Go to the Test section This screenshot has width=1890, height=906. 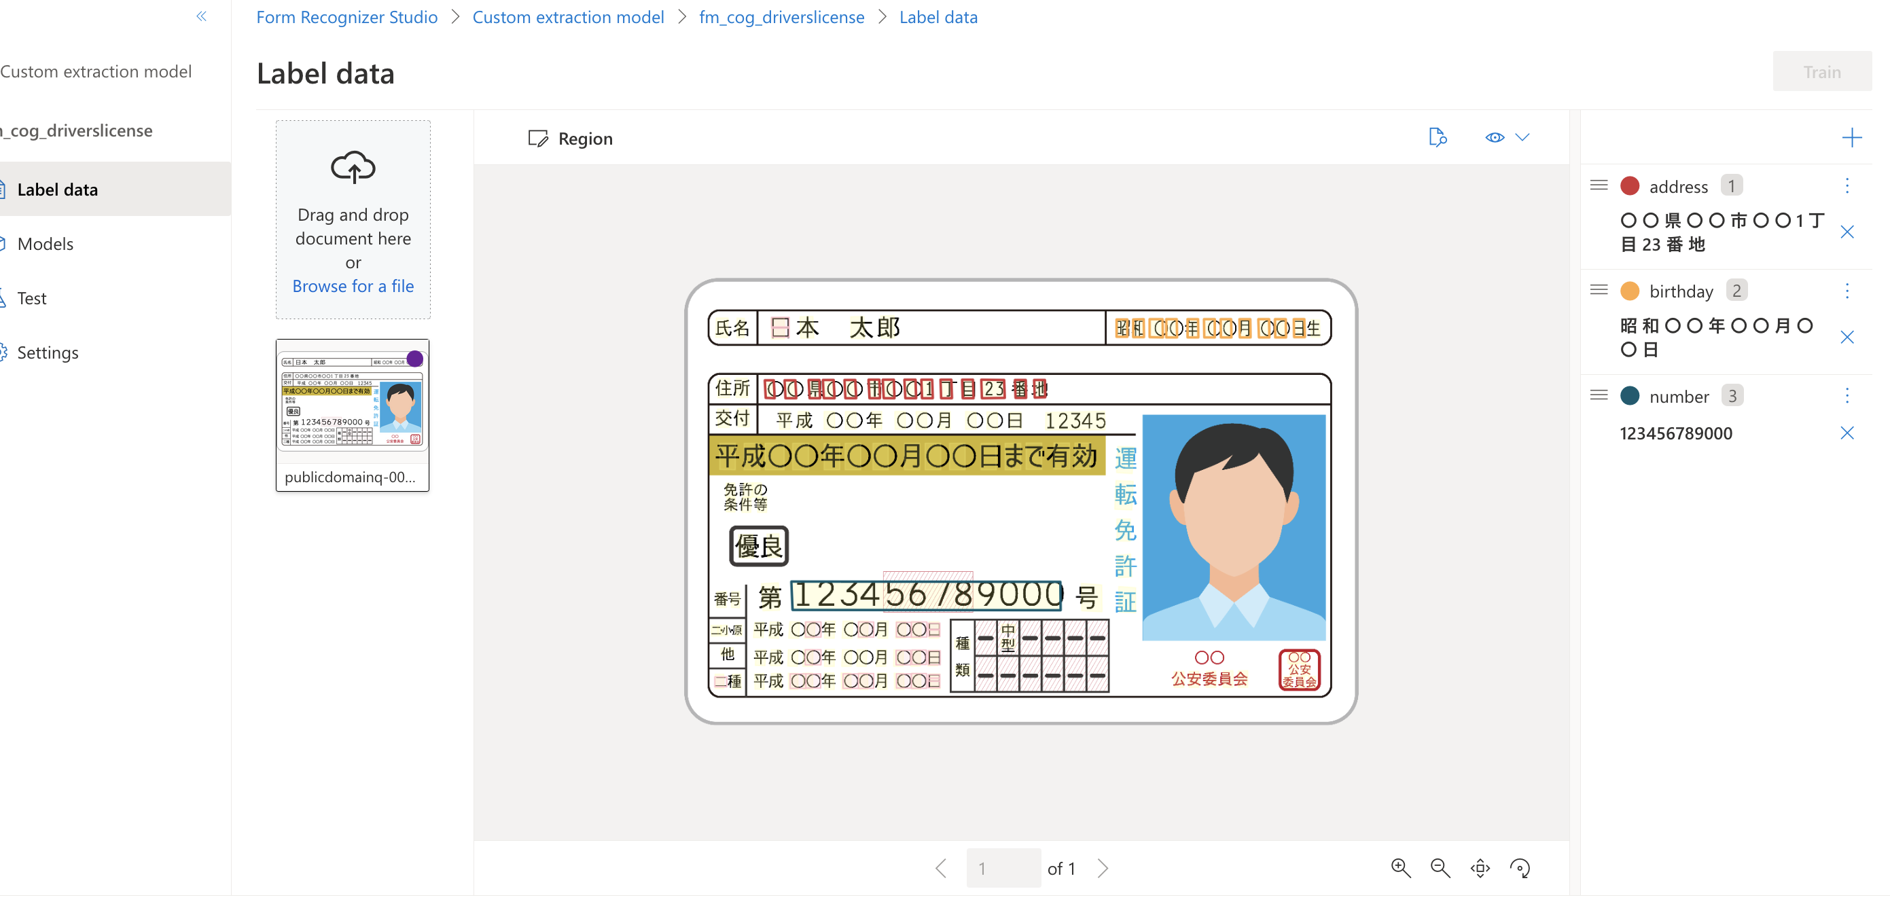pyautogui.click(x=31, y=298)
